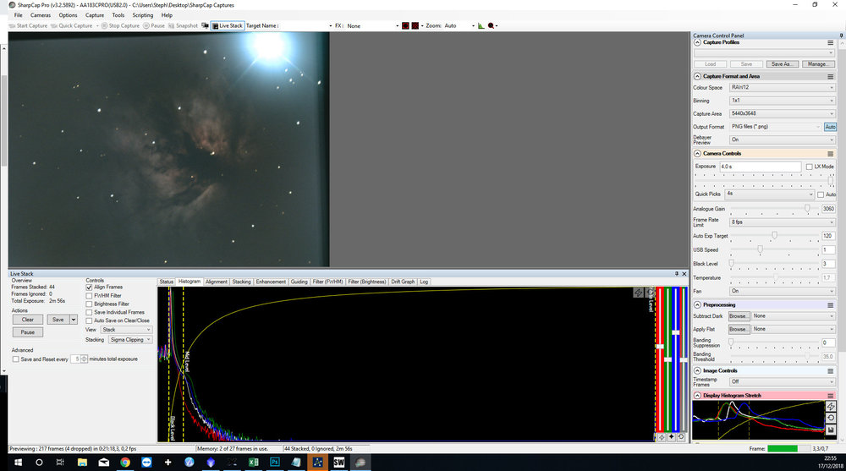
Task: Switch to the Drift Graph tab
Action: (403, 282)
